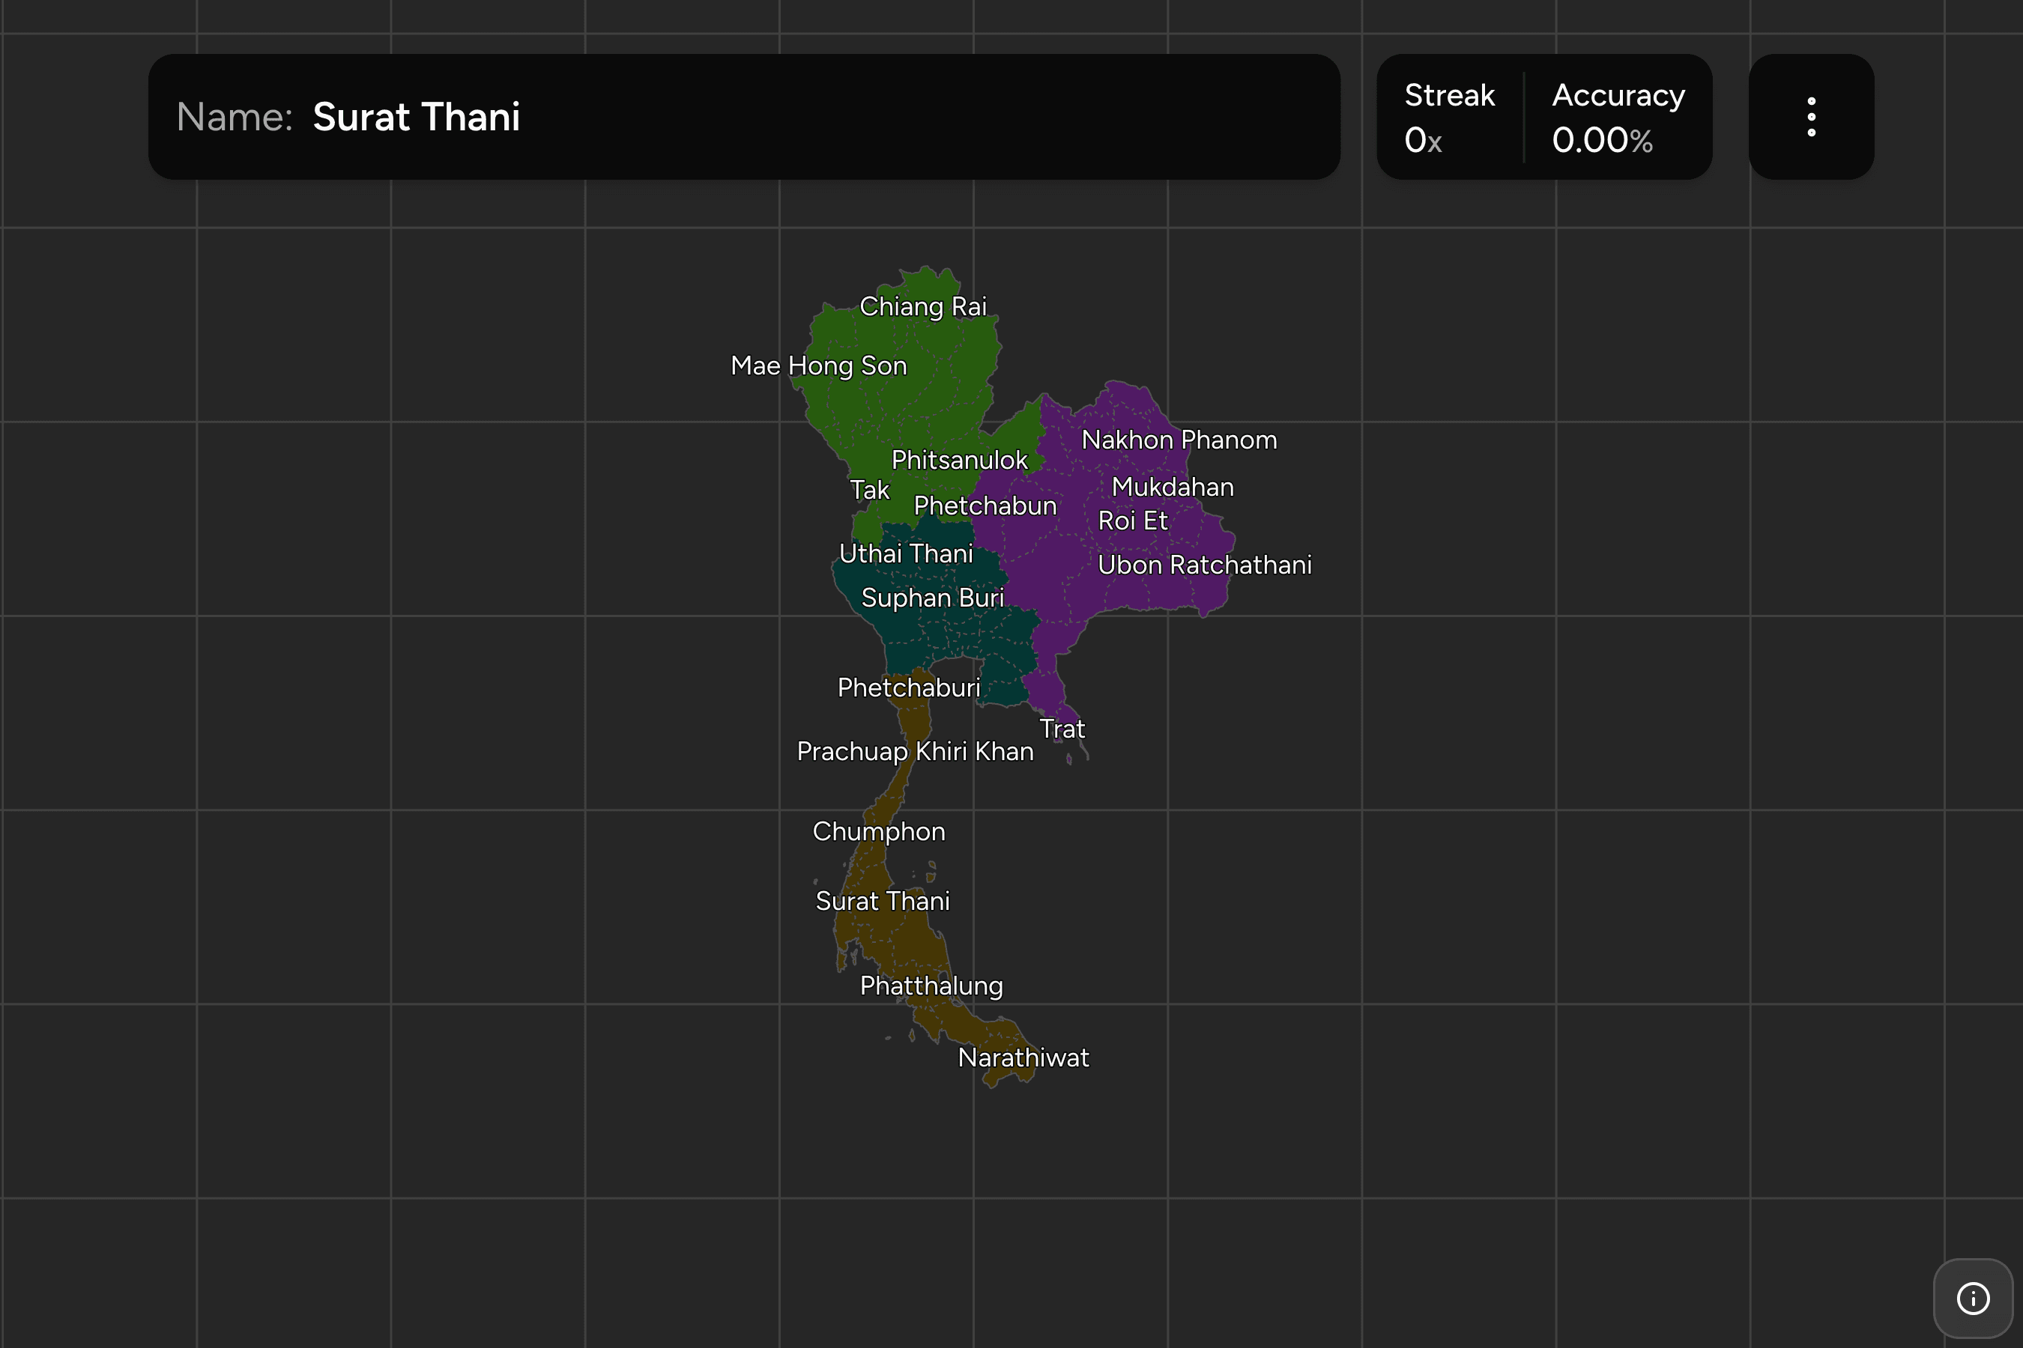
Task: Select Phatthalung province label
Action: pyautogui.click(x=931, y=986)
